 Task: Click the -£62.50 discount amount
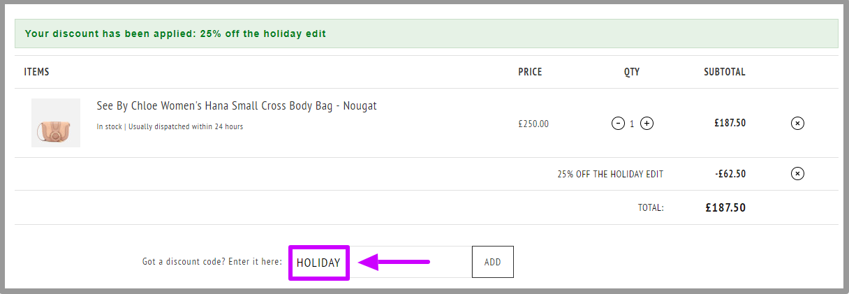click(730, 174)
